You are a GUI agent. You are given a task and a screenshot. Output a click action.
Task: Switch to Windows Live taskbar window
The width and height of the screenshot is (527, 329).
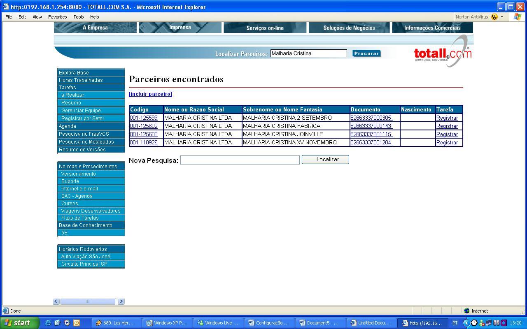click(218, 323)
